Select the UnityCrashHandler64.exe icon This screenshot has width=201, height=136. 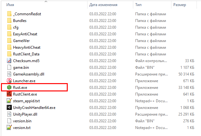9,107
